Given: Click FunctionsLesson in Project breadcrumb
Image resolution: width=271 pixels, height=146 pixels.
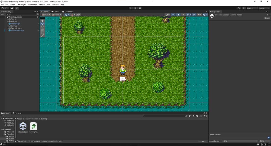Looking at the screenshot, I should (x=31, y=119).
